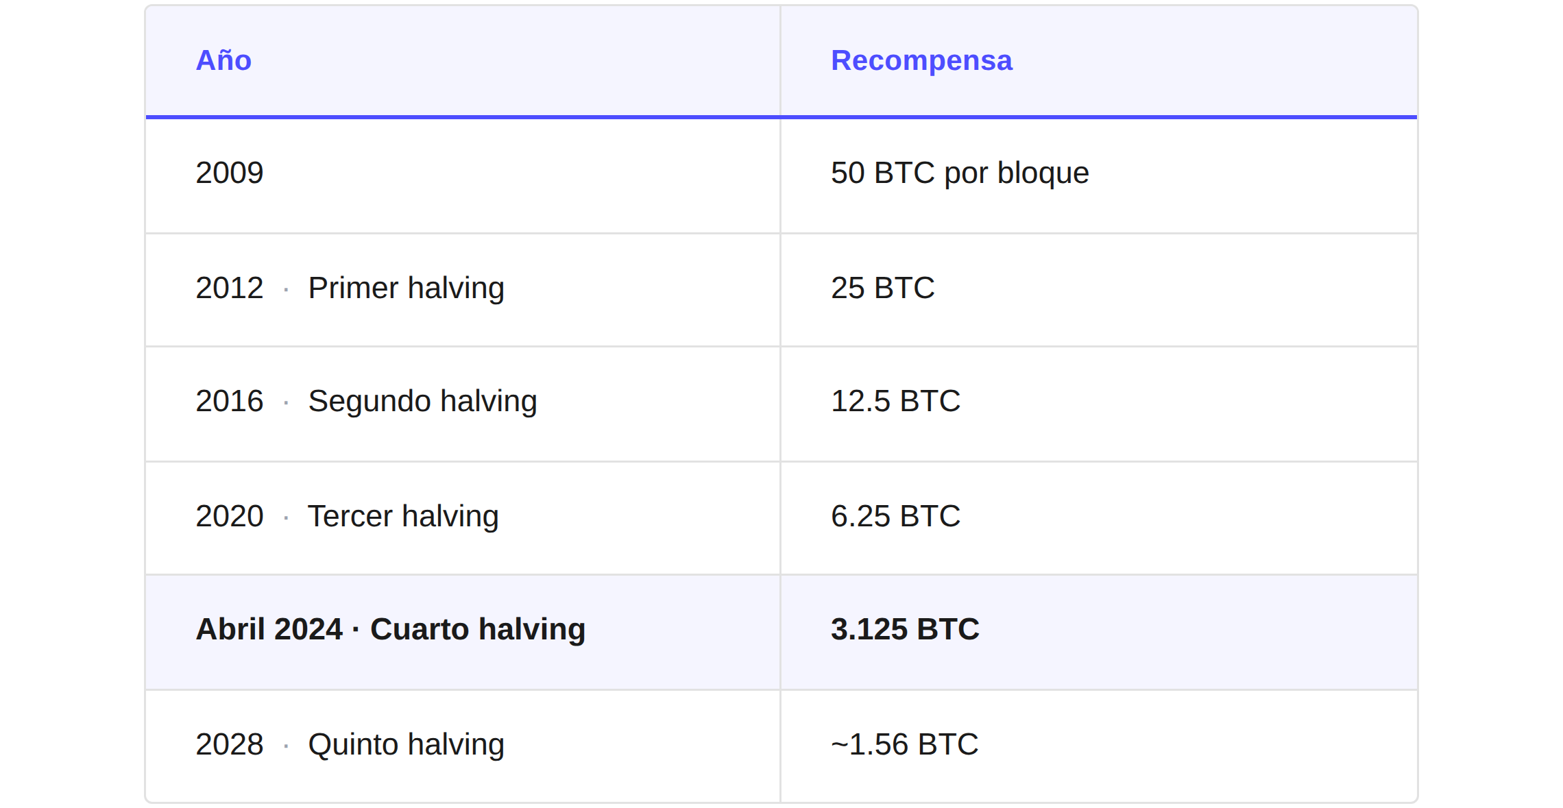Click the "50 BTC por bloque" value
This screenshot has width=1563, height=808.
959,173
